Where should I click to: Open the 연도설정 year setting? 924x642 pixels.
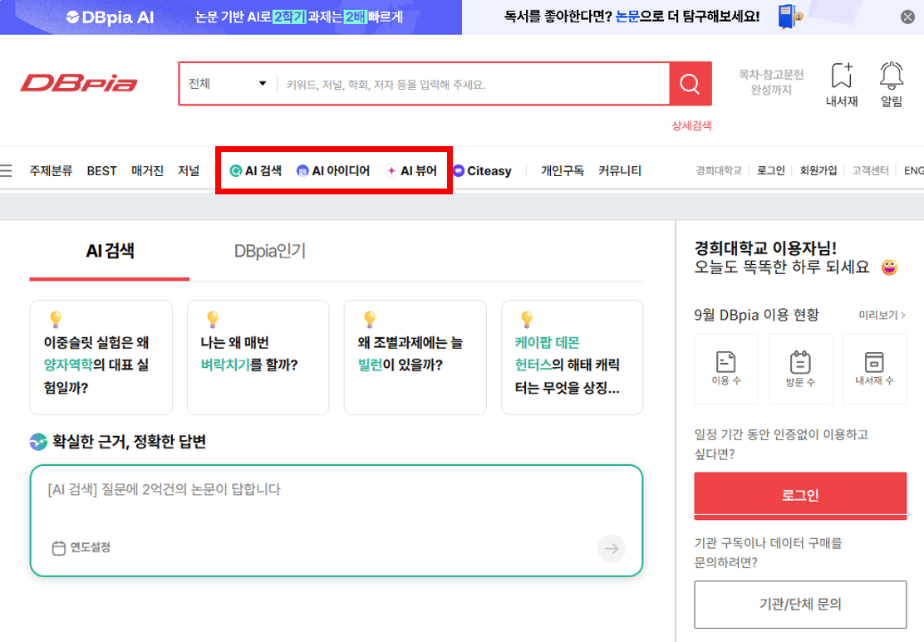click(81, 547)
